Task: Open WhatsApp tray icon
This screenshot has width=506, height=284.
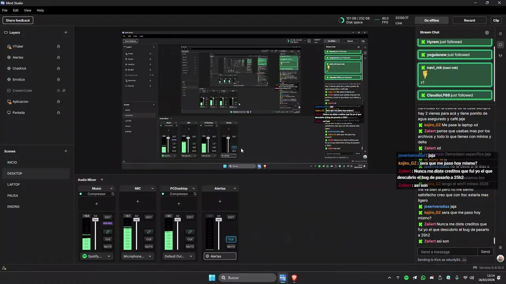Action: 423,278
